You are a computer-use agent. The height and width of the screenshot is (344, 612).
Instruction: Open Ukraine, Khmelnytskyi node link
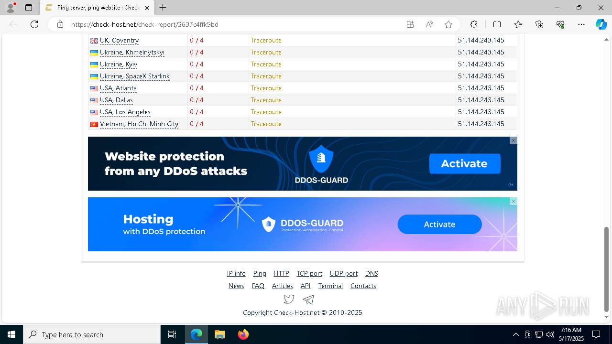[132, 52]
